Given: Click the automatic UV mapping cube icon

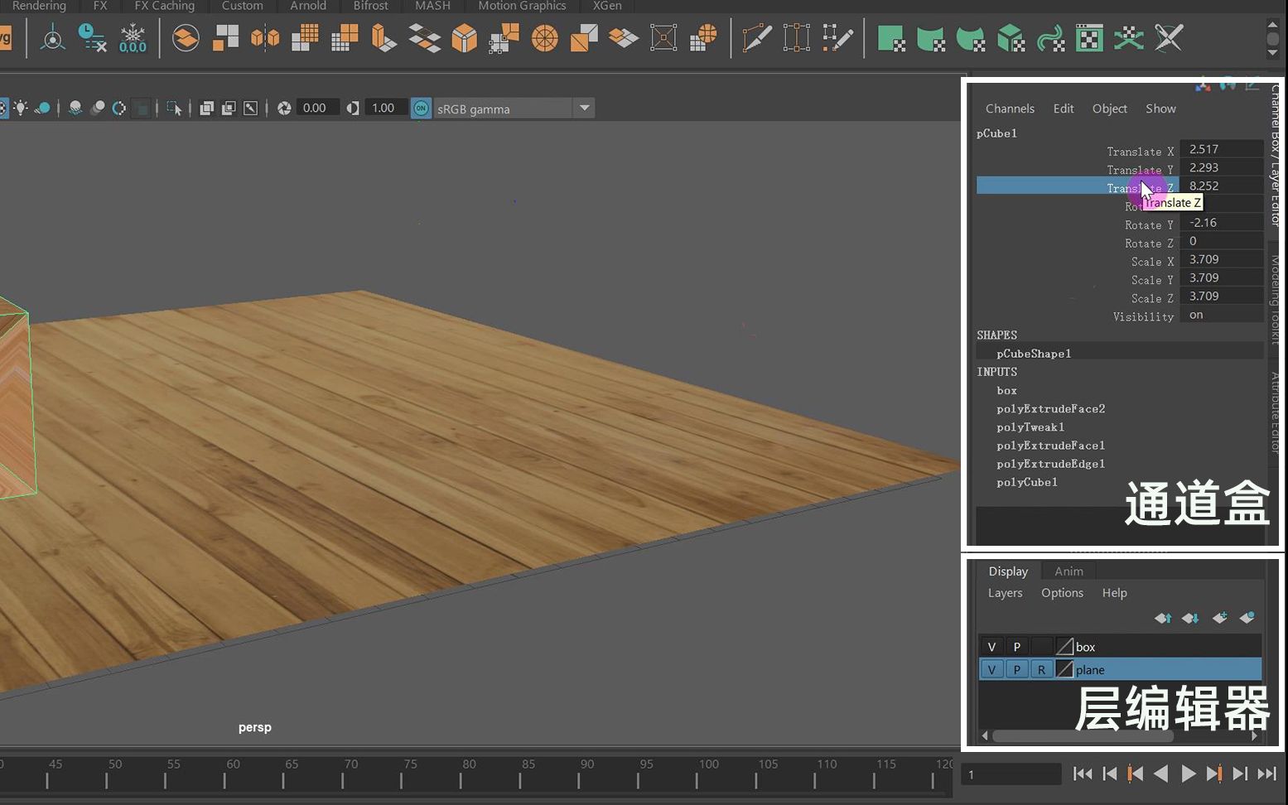Looking at the screenshot, I should (x=1011, y=38).
